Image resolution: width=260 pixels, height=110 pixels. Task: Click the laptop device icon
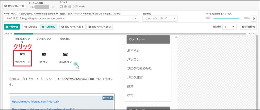61,6
